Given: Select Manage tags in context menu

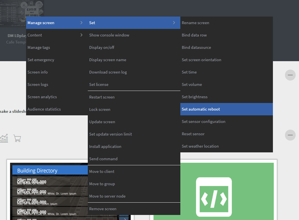Looking at the screenshot, I should point(57,47).
